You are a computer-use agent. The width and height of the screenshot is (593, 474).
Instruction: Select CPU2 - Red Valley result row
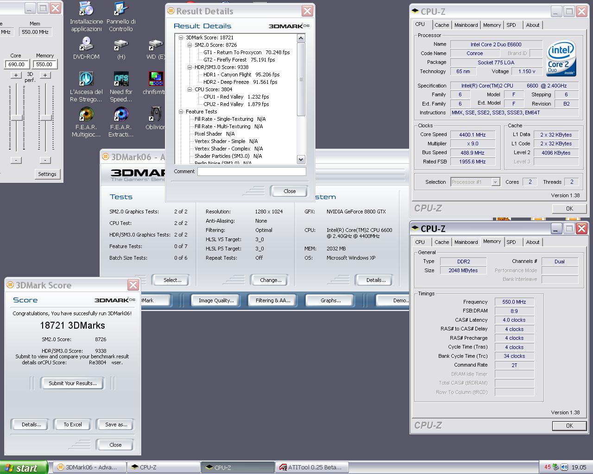tap(236, 104)
